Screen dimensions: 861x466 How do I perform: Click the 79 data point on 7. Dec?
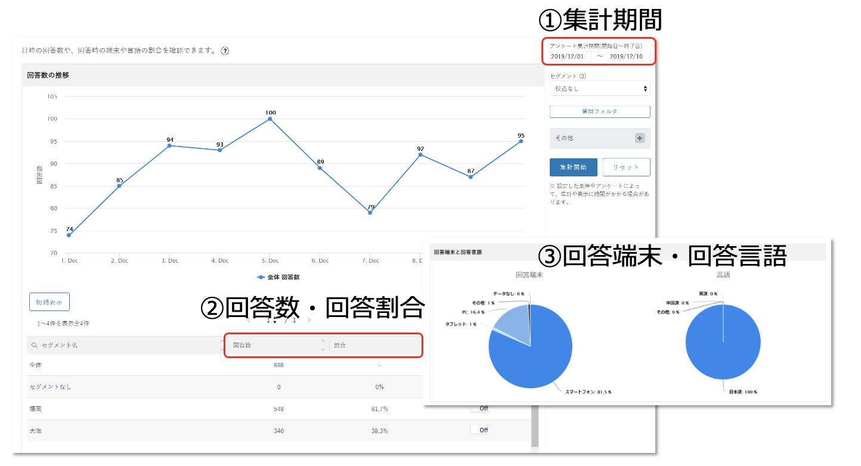370,213
